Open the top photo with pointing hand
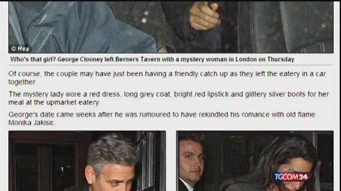 (171, 27)
